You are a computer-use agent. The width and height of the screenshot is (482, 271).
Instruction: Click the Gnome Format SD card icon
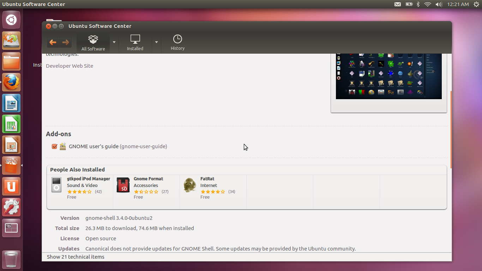coord(123,185)
